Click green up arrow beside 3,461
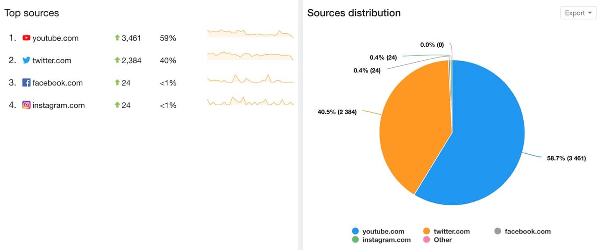 point(117,38)
